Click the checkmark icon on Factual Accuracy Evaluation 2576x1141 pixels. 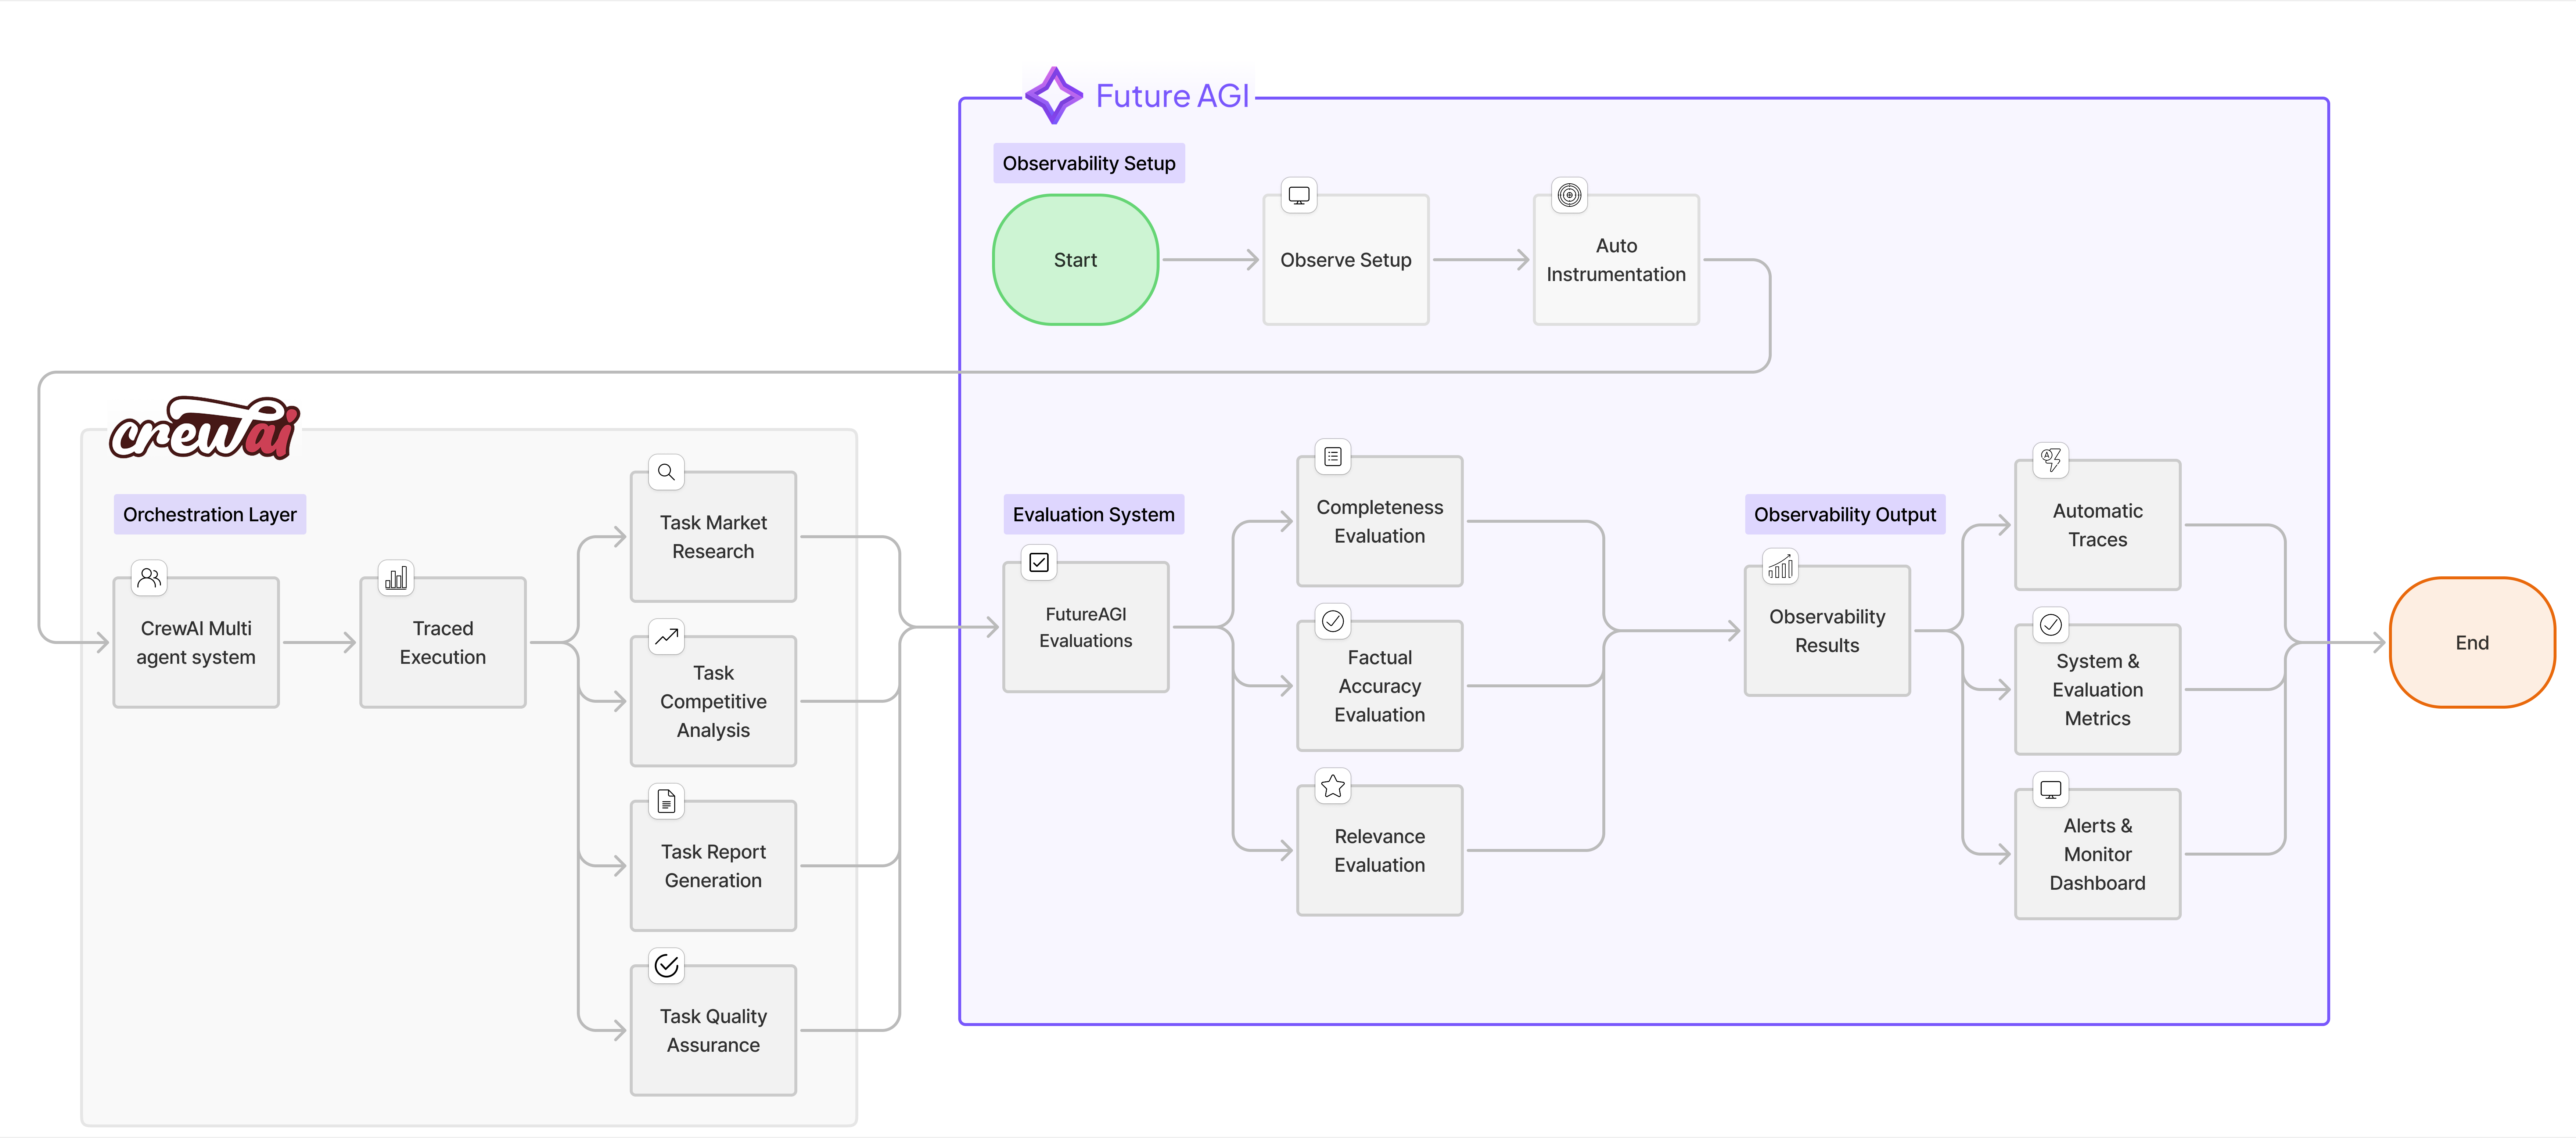[1333, 621]
